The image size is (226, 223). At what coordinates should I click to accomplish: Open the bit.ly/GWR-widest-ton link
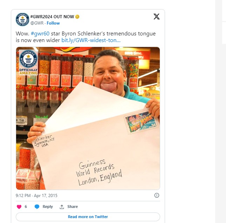(x=91, y=40)
